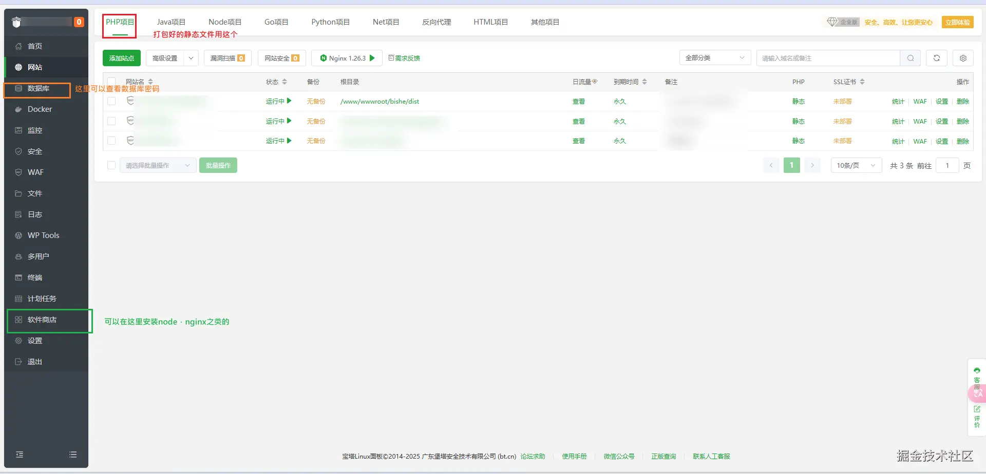
Task: Open the 联系人工客服 footer link
Action: click(711, 456)
